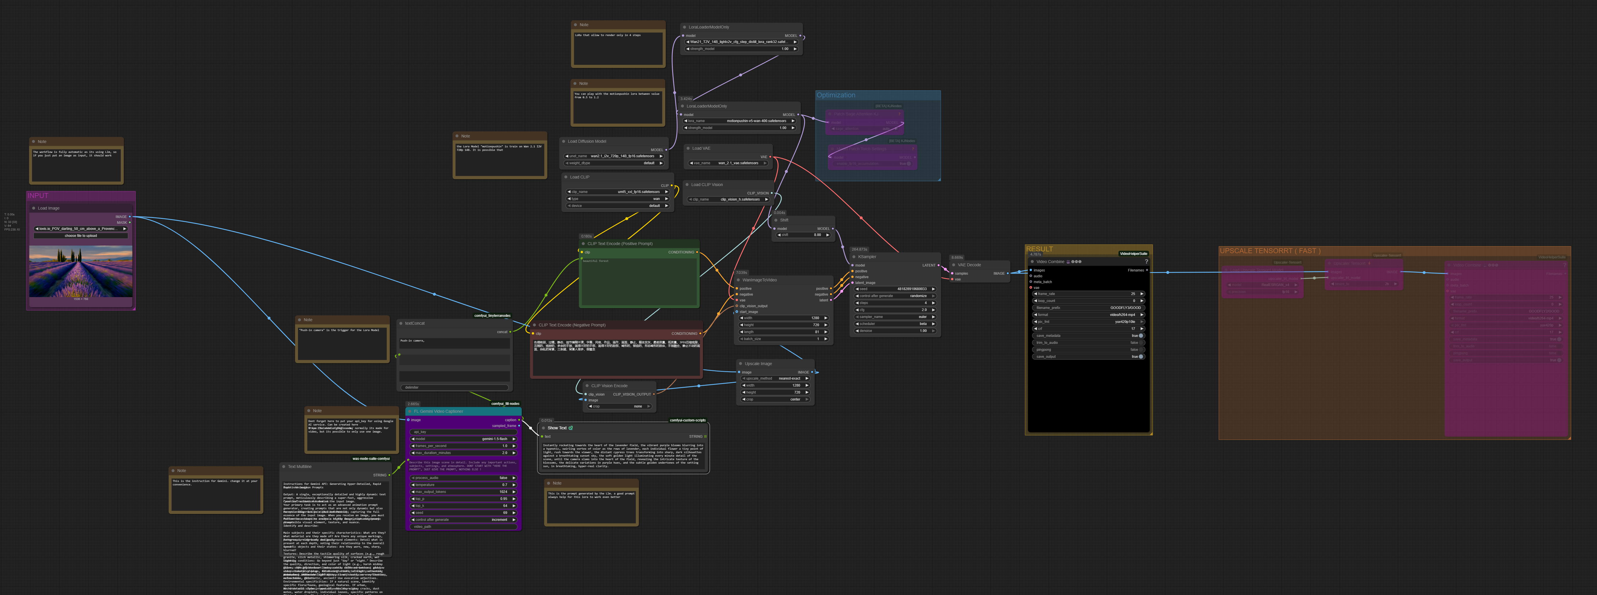Click the delimiter field in textConcat
The image size is (1597, 595).
[455, 387]
